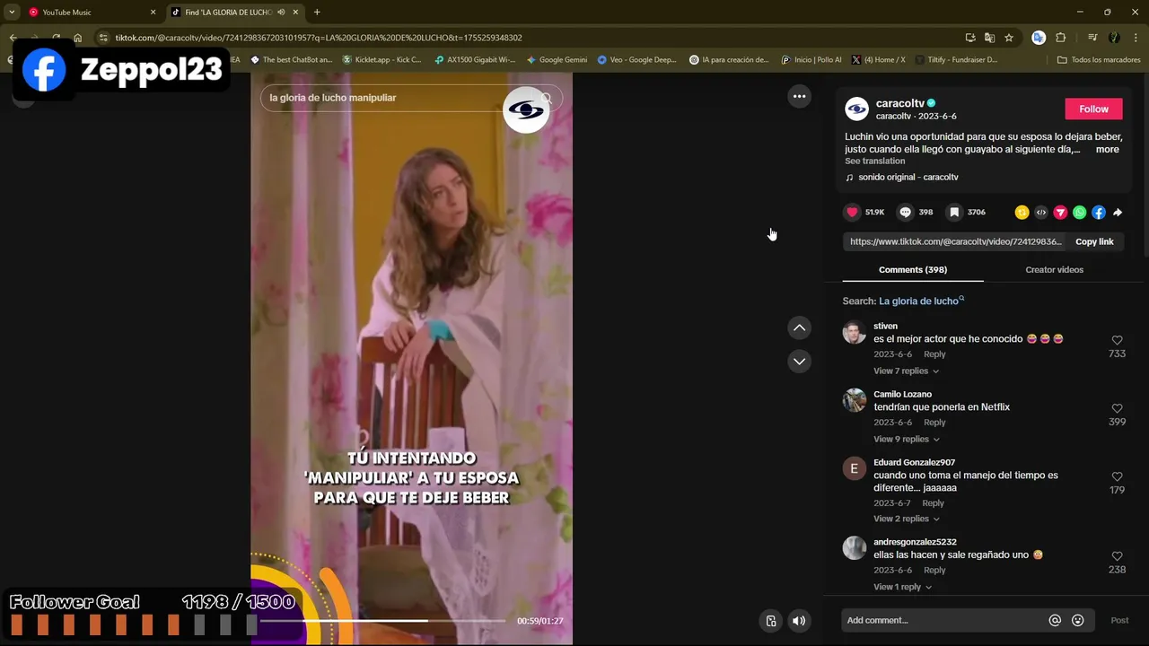Open more share options with the arrow icon
The image size is (1149, 646).
[1118, 213]
